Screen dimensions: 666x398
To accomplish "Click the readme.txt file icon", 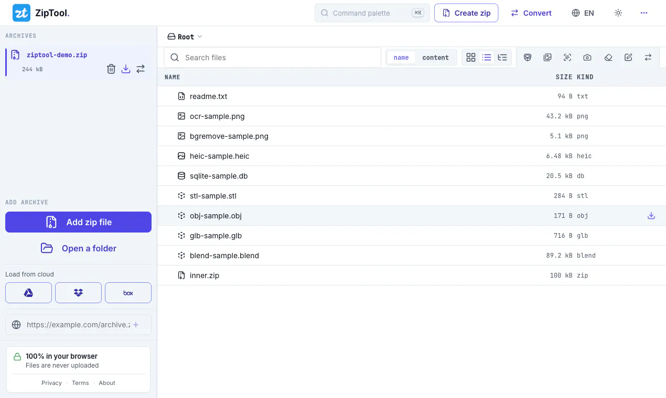I will 181,96.
